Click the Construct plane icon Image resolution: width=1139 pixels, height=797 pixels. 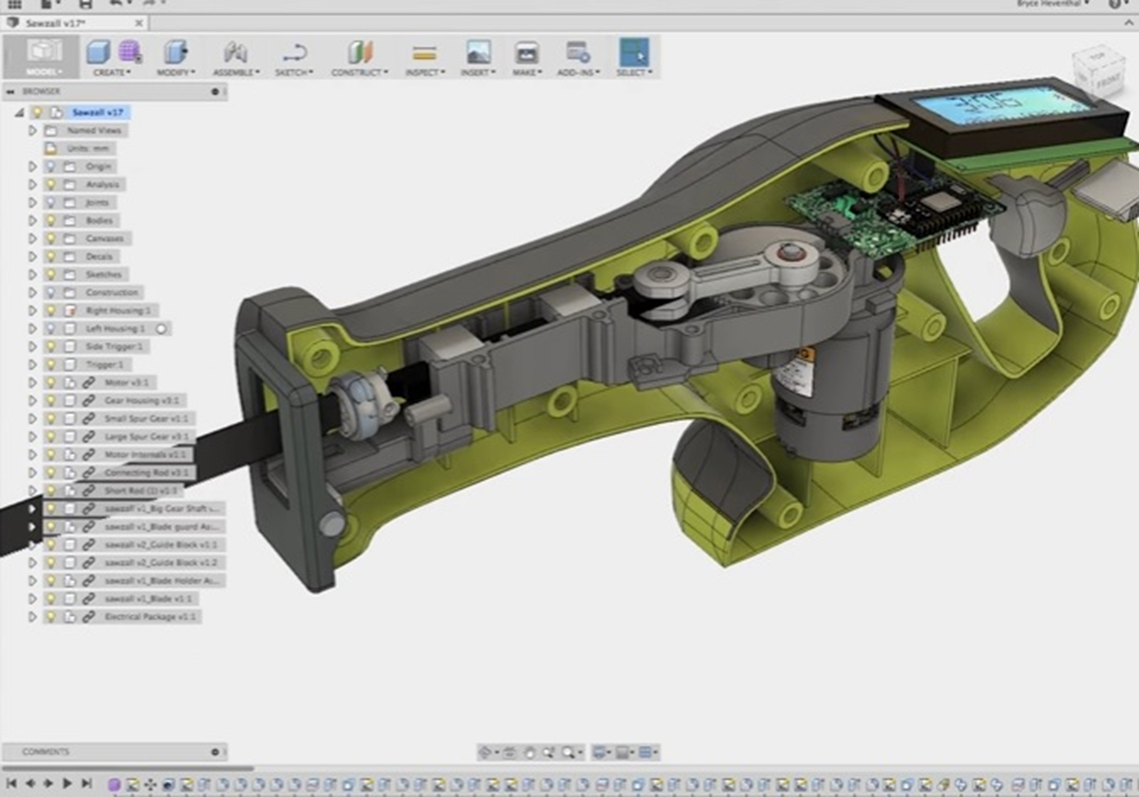click(360, 52)
